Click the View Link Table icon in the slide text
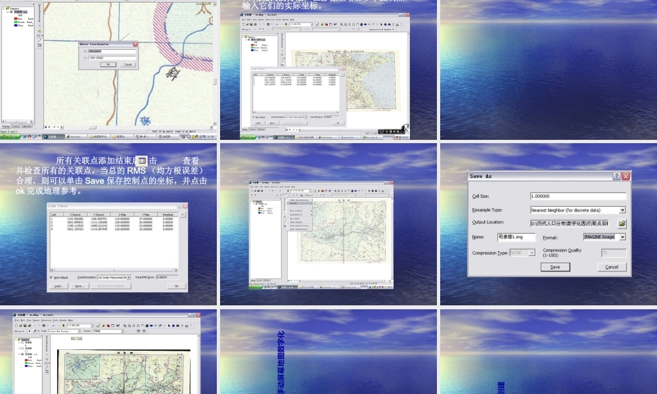657x394 pixels. coord(142,160)
